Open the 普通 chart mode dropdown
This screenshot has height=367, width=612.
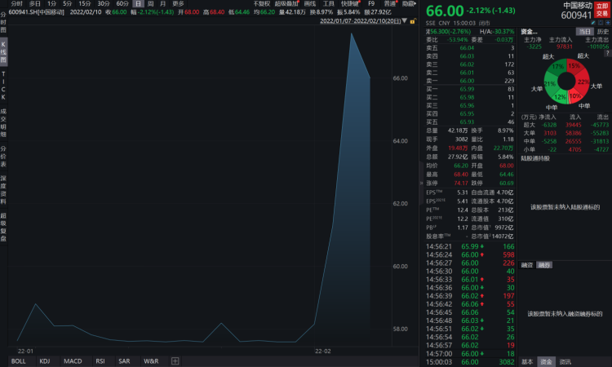coord(390,3)
